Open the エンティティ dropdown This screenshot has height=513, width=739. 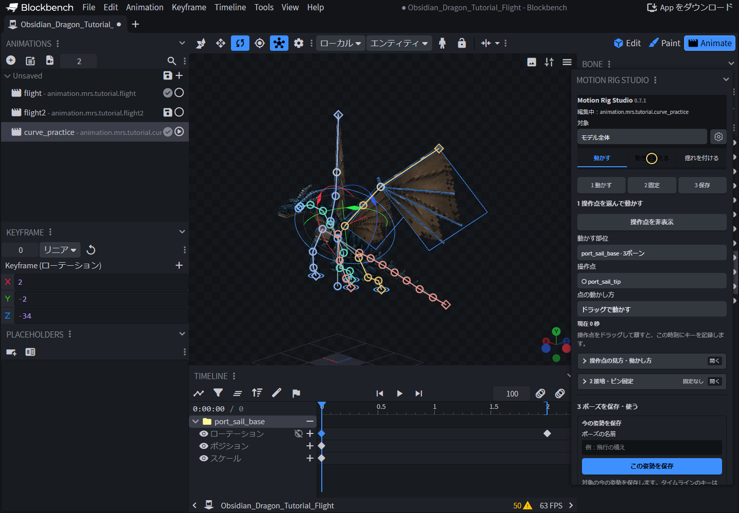point(399,43)
